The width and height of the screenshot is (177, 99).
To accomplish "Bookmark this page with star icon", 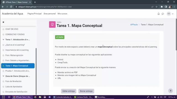I will (x=157, y=7).
